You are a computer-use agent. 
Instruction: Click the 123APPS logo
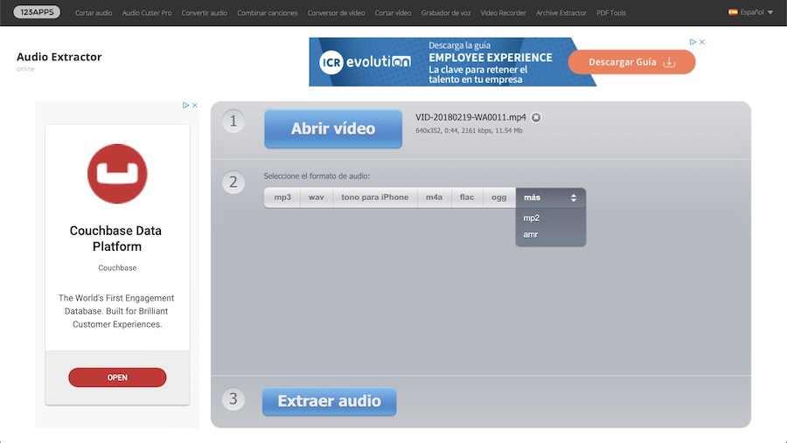(x=37, y=12)
